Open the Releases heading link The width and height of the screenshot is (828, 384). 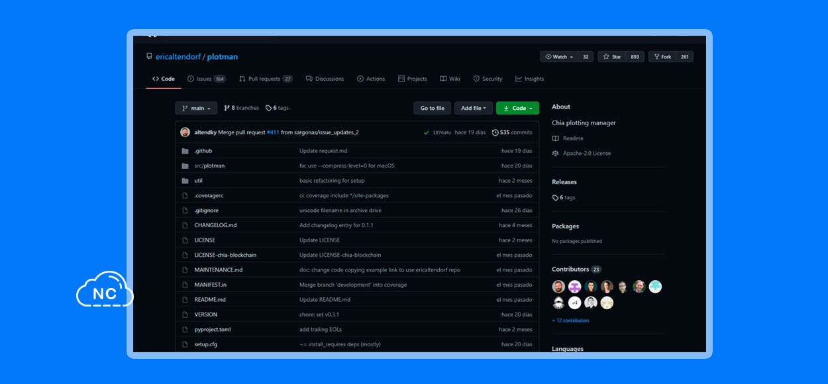(x=564, y=182)
